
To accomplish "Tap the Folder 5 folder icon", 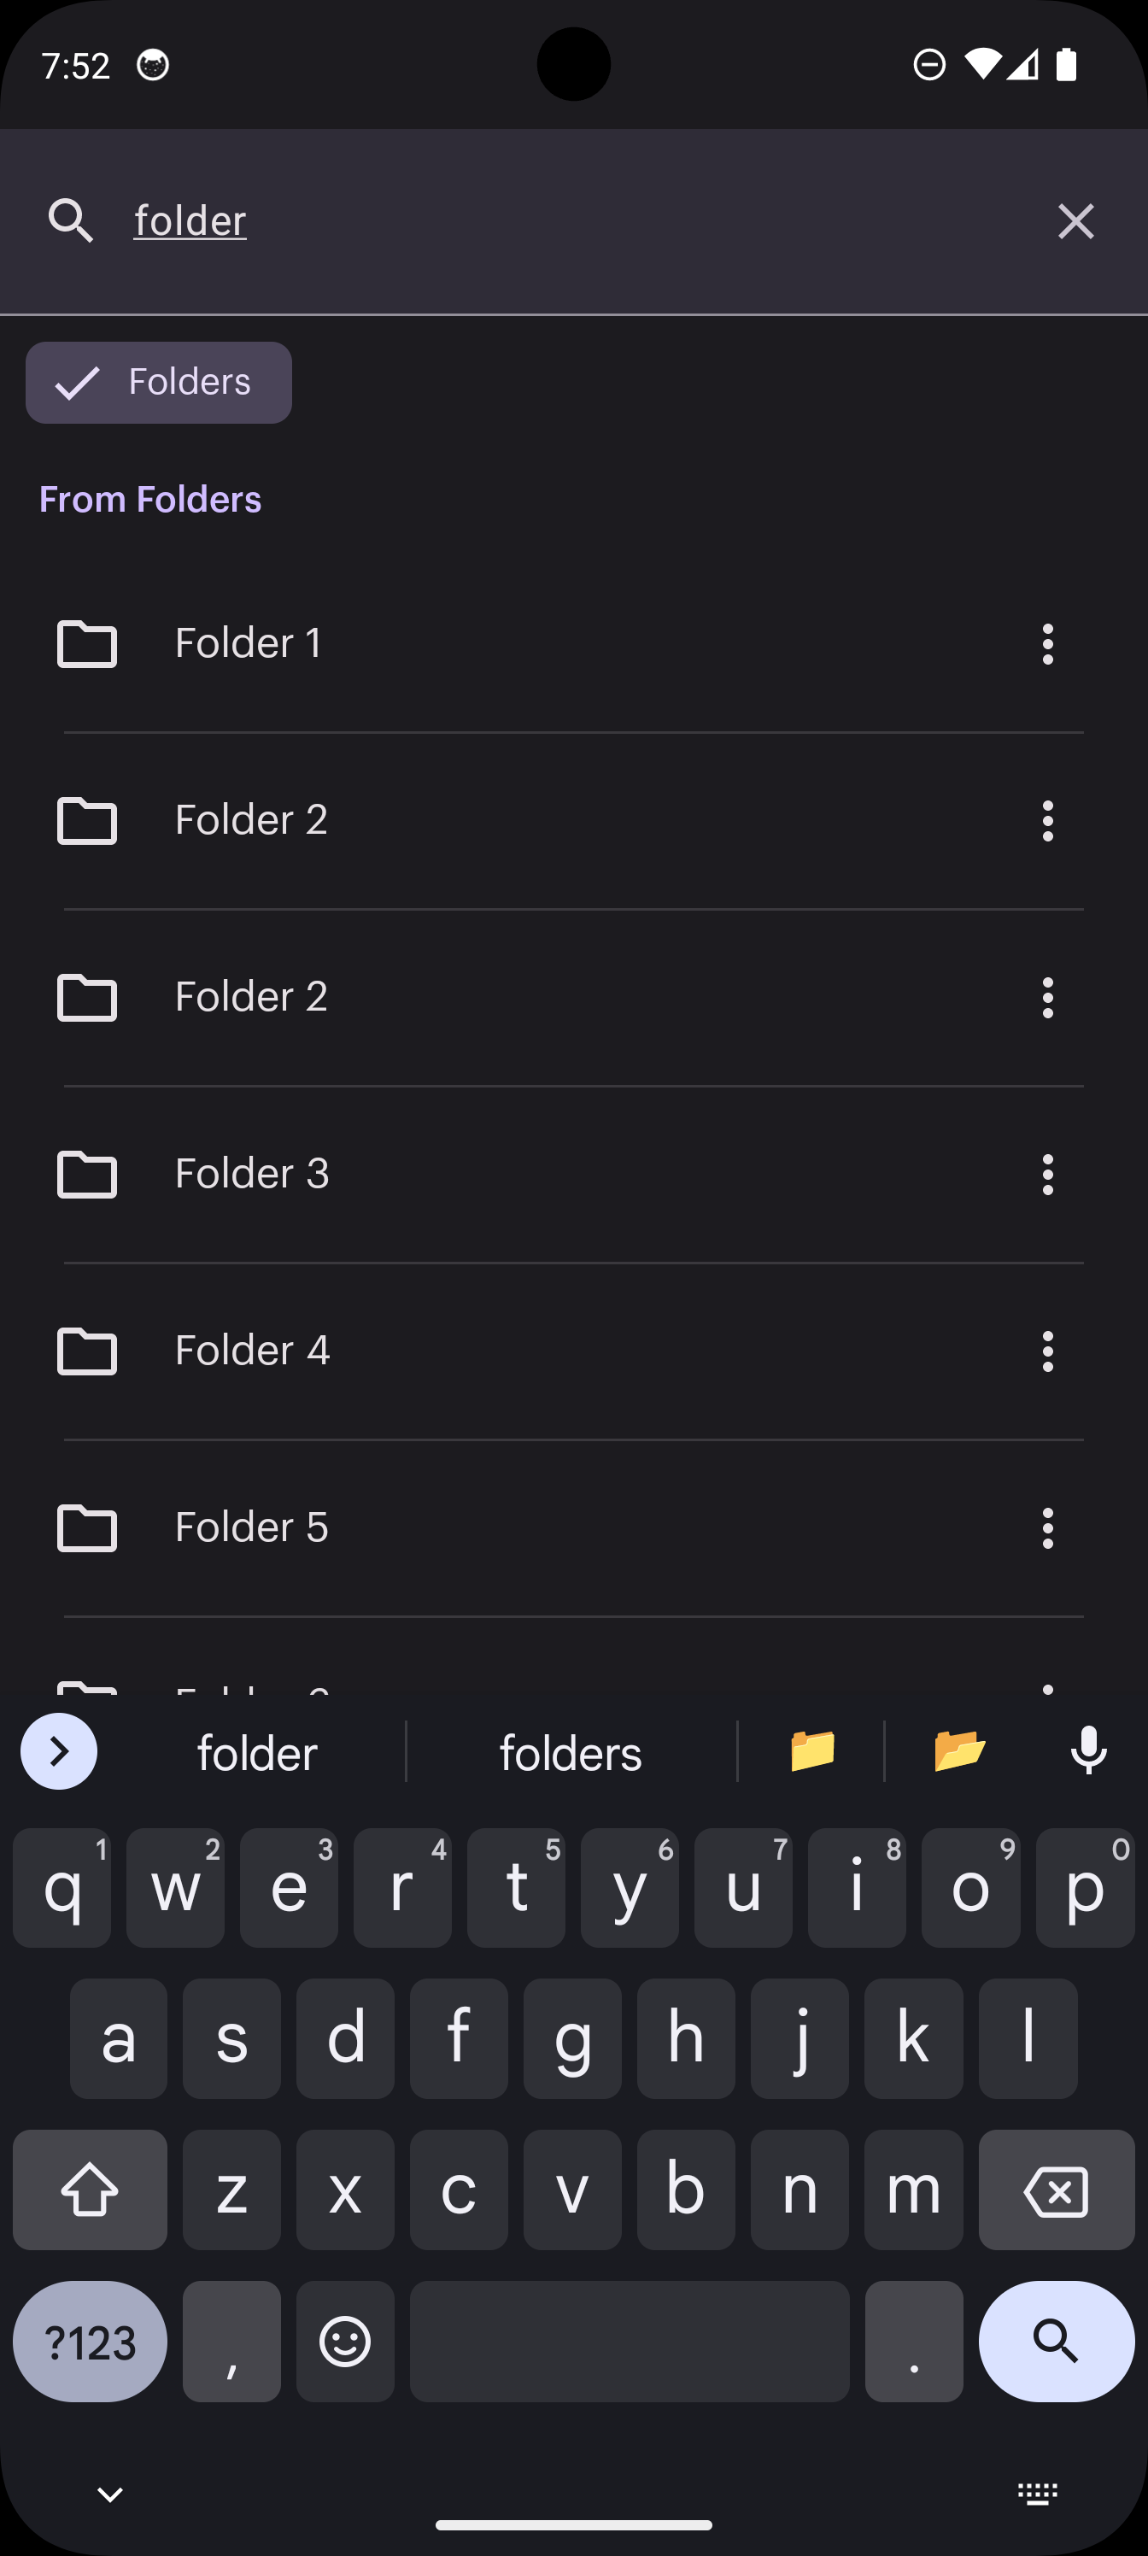I will pos(87,1528).
